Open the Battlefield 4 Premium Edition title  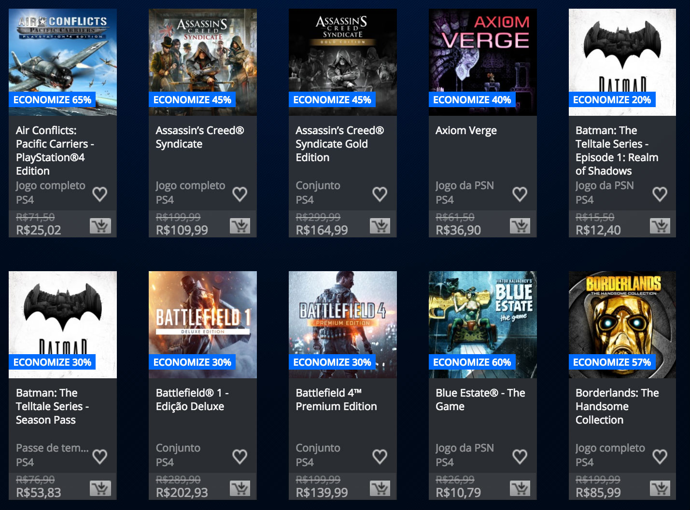(336, 400)
